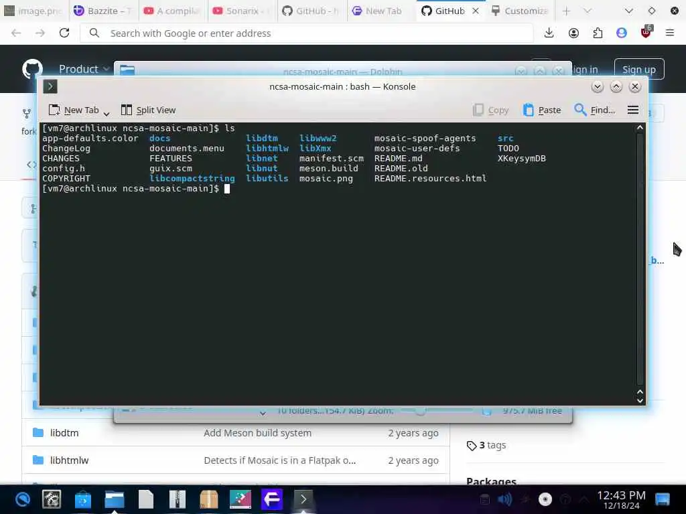Enable Split View in Konsole
686x514 pixels.
pos(148,110)
